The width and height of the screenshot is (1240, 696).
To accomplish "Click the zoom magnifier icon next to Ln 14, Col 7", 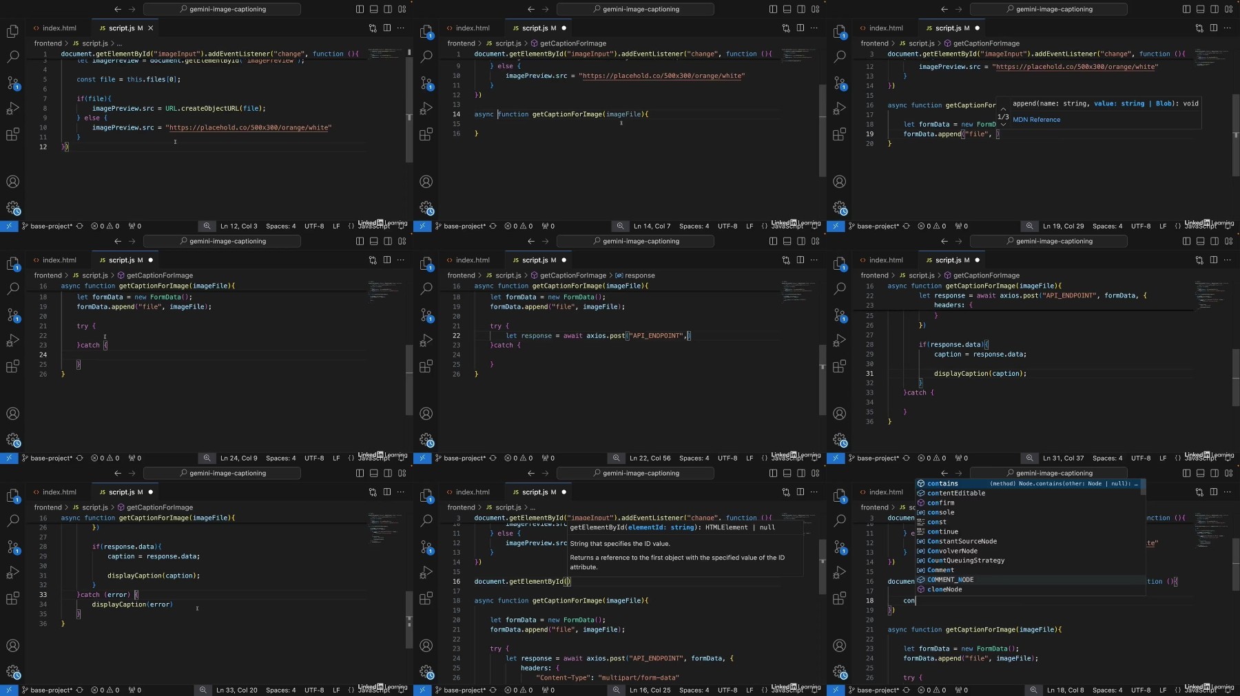I will (x=620, y=226).
